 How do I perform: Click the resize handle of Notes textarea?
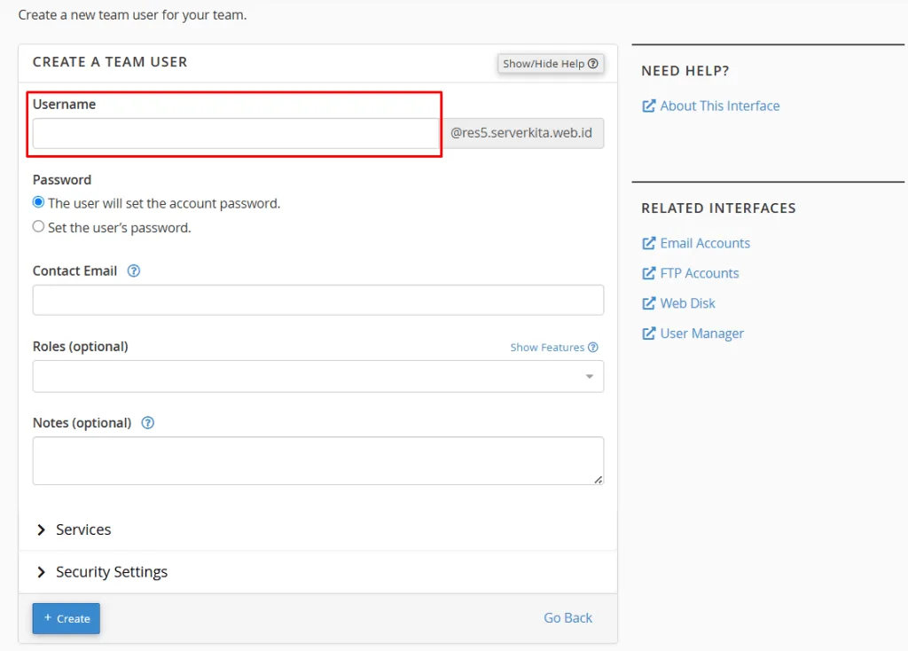pos(599,479)
